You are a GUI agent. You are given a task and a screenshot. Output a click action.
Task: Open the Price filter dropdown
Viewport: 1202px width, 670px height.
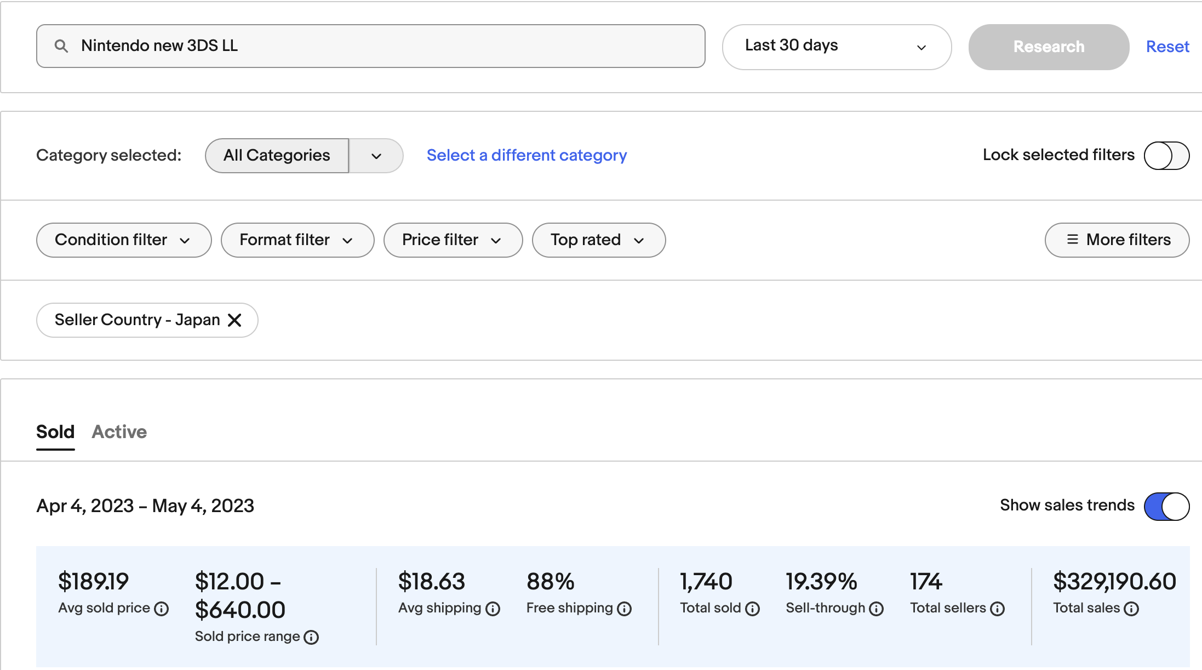[x=453, y=240]
